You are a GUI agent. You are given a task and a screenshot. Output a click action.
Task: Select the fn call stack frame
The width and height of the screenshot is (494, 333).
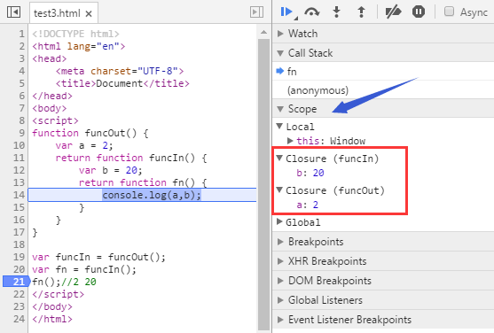[383, 72]
